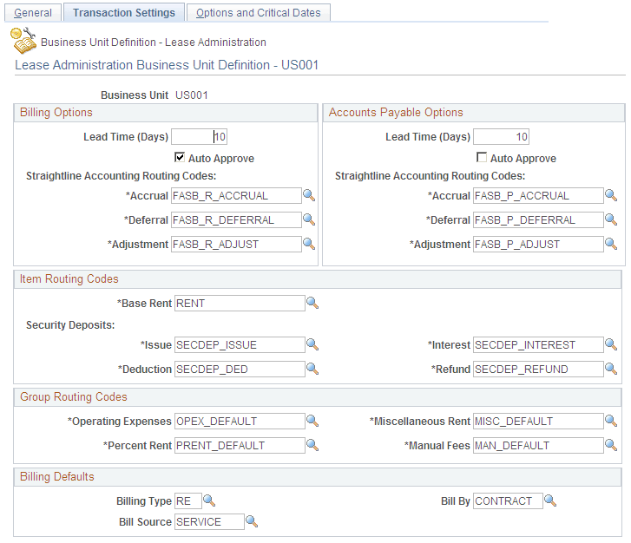
Task: Click the FASB_R_DEFERRAL deferral field
Action: click(236, 220)
